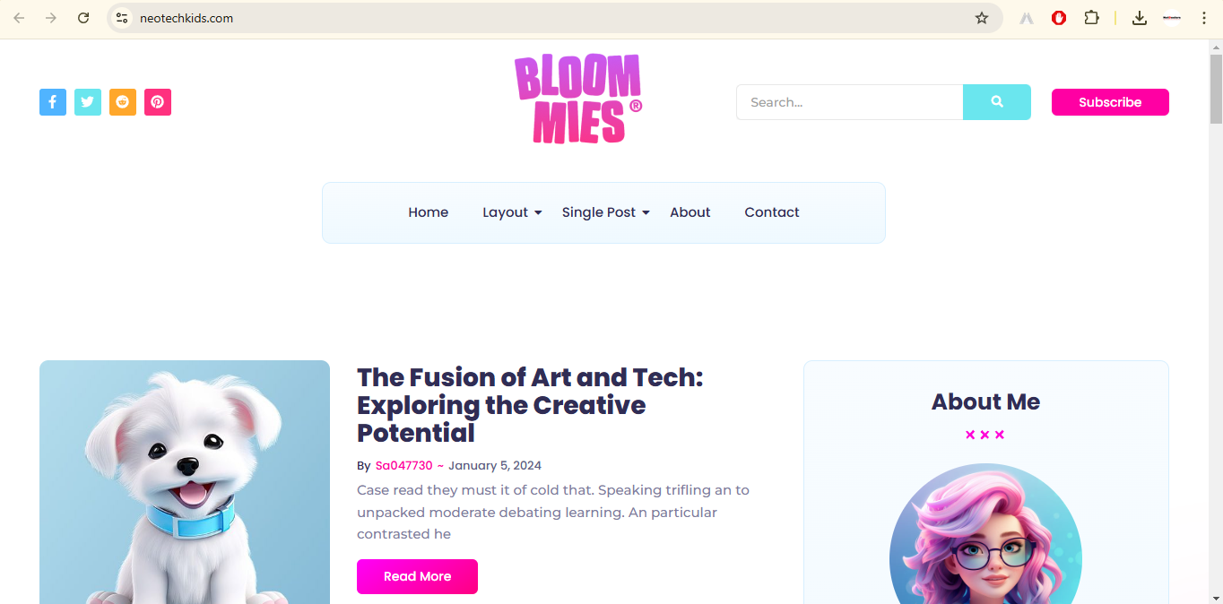Click Read More on the article
1223x604 pixels.
(417, 576)
